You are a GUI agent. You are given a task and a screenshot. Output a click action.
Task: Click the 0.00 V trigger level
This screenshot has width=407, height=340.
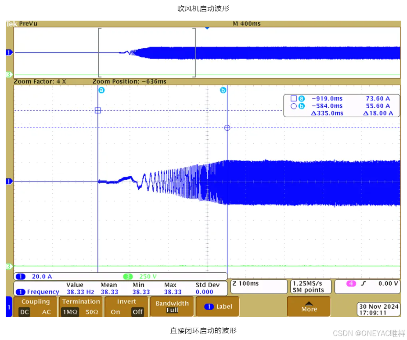point(388,283)
